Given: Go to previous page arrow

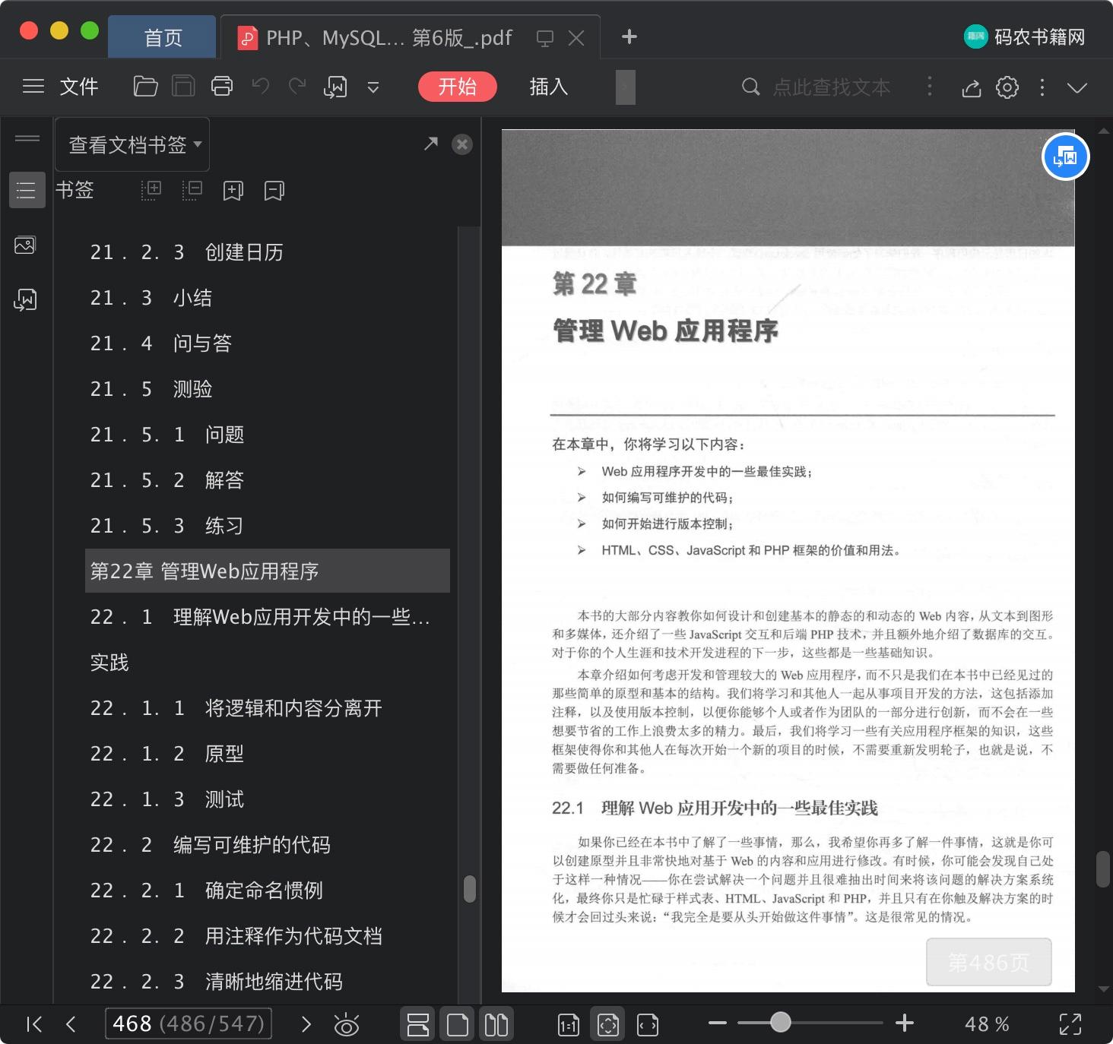Looking at the screenshot, I should point(71,1024).
